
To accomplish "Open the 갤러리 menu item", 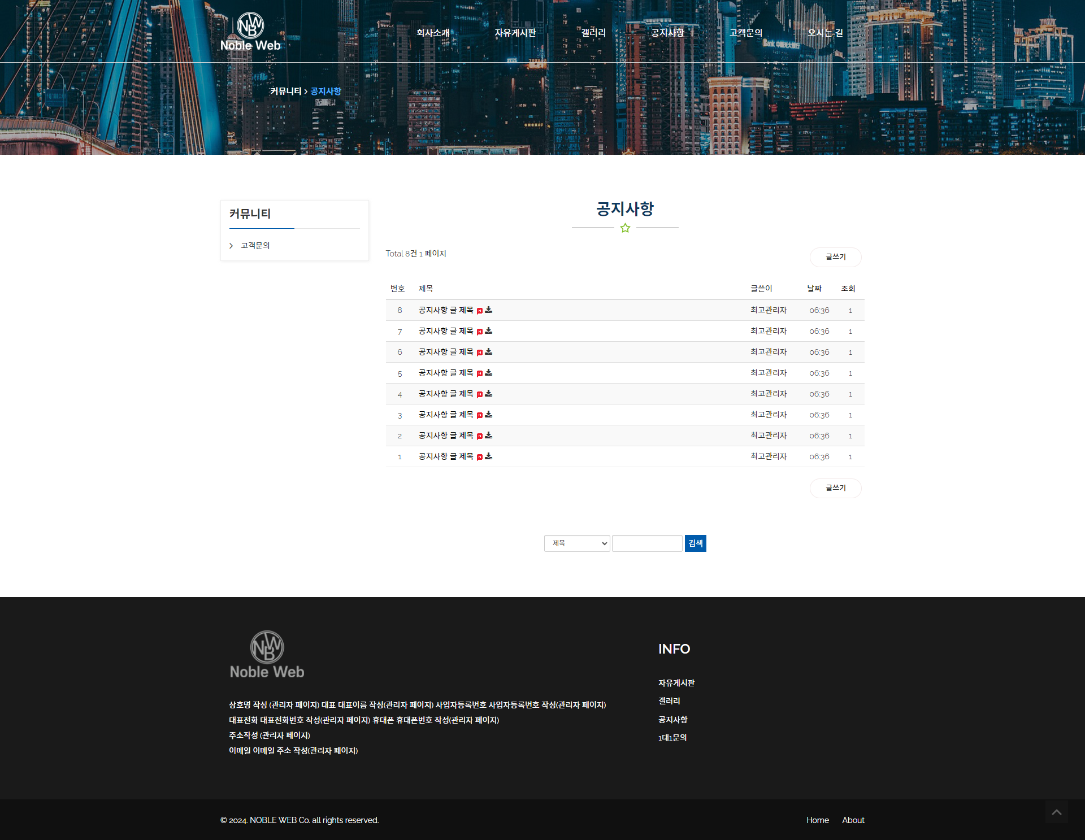I will (x=593, y=33).
